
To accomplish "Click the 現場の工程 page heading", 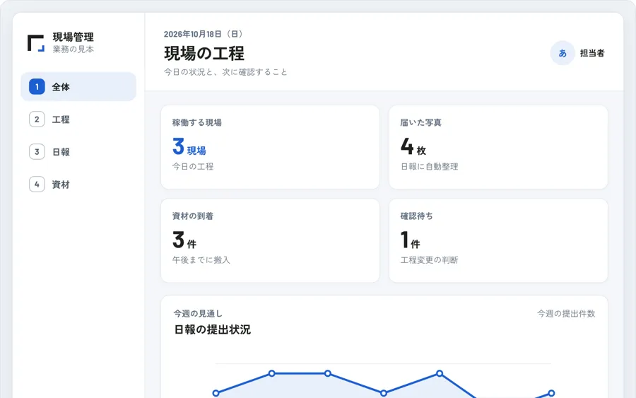I will (x=204, y=53).
